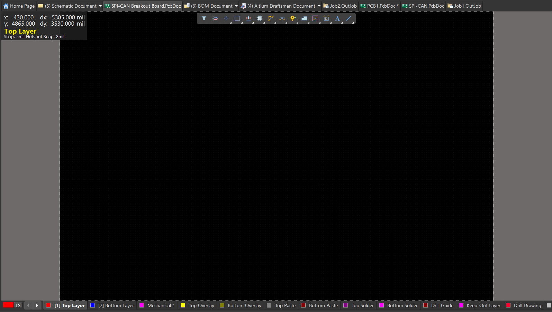Image resolution: width=552 pixels, height=312 pixels.
Task: Expand the BOM Document group dropdown arrow
Action: (x=236, y=6)
